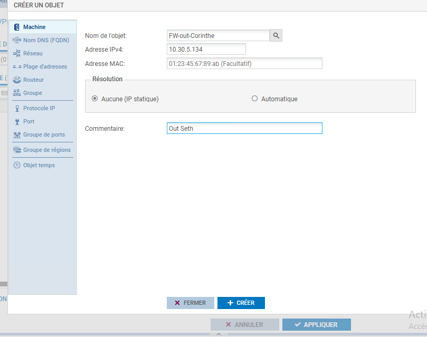Go to Objet temps category
427x337 pixels.
[x=39, y=165]
